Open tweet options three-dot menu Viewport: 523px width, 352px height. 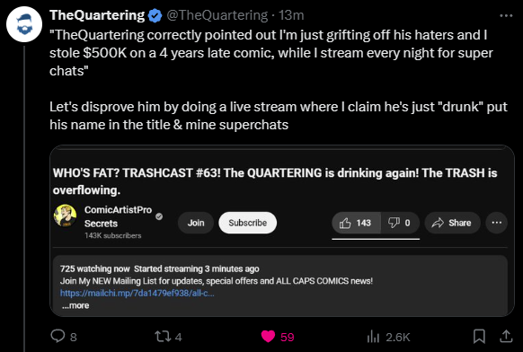506,15
